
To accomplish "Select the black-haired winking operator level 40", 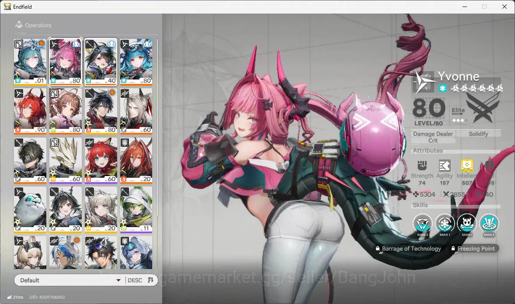I will pos(101,62).
